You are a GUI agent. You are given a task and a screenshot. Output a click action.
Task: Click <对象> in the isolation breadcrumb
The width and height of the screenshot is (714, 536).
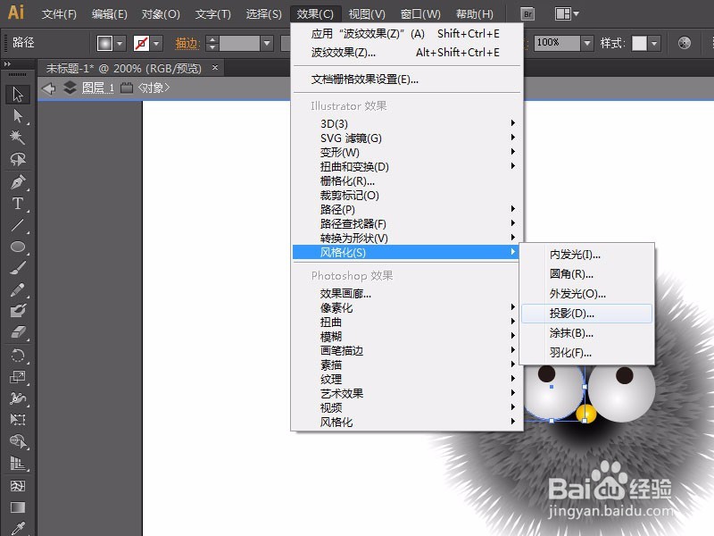(154, 88)
